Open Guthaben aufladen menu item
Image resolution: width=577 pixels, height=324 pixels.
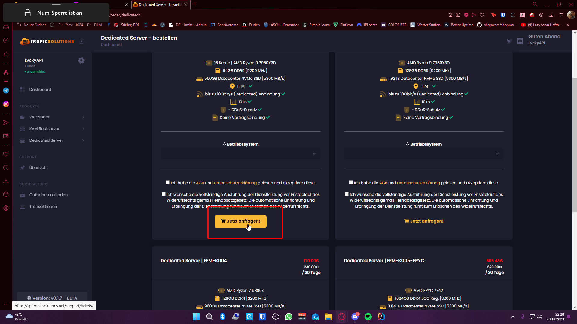pos(48,195)
